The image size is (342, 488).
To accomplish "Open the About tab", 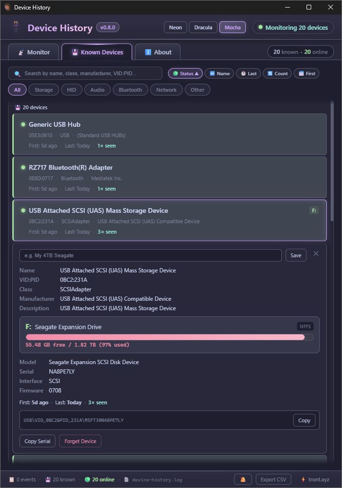I will pyautogui.click(x=157, y=52).
